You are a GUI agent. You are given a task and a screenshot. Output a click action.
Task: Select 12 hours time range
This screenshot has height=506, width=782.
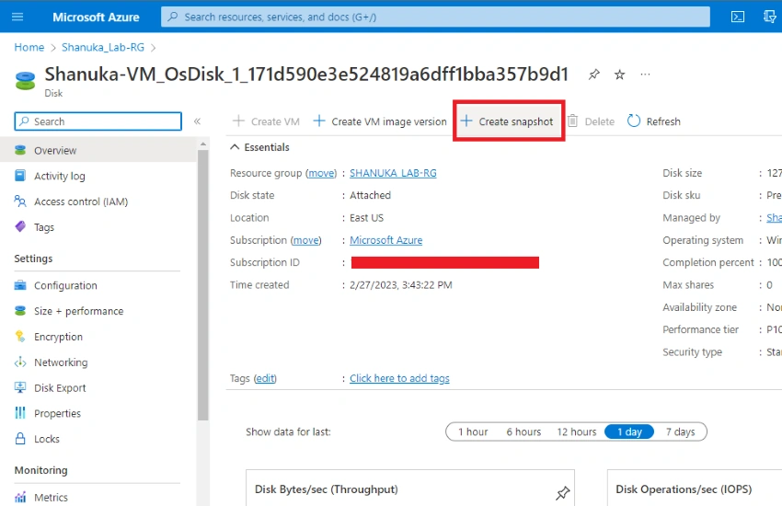coord(577,431)
